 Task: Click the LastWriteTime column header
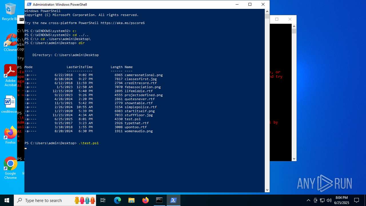point(79,67)
